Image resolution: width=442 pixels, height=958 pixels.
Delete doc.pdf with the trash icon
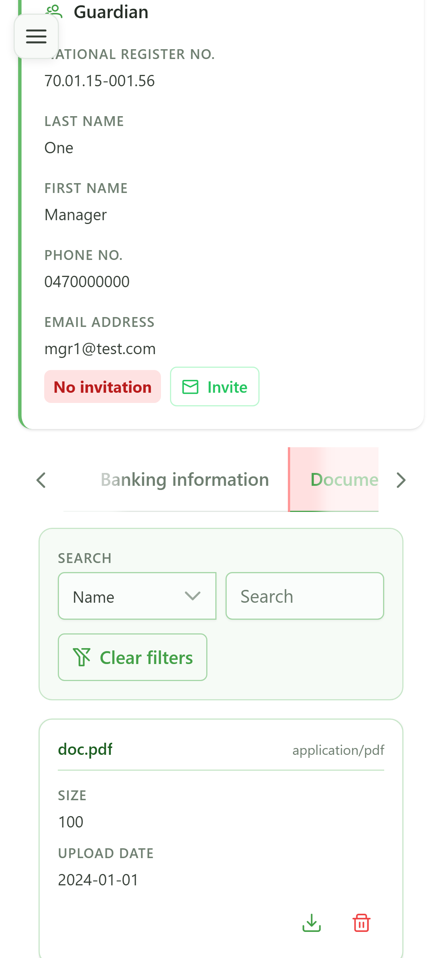tap(362, 923)
